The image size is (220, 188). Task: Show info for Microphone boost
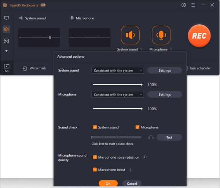click(131, 170)
